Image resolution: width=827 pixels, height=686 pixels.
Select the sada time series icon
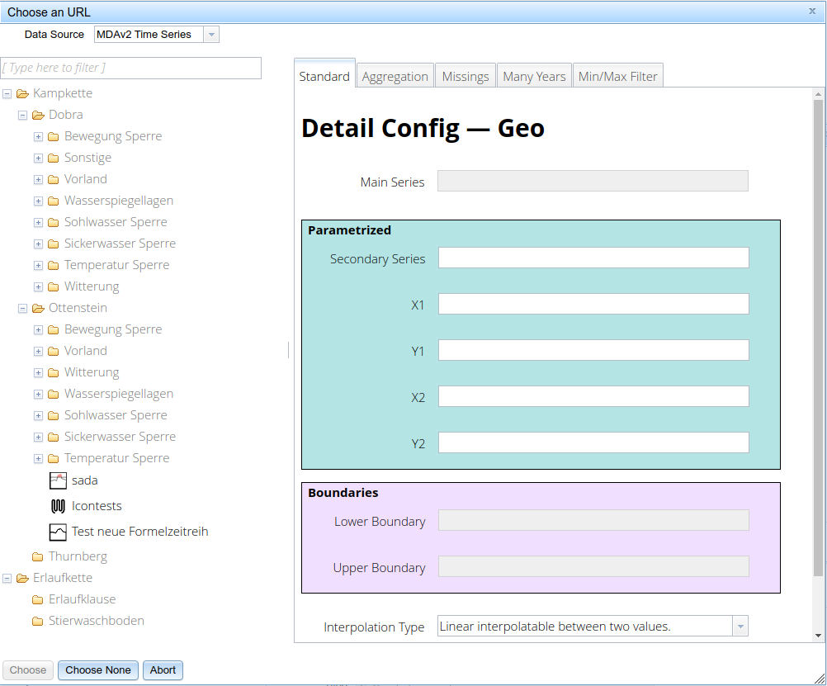[58, 480]
